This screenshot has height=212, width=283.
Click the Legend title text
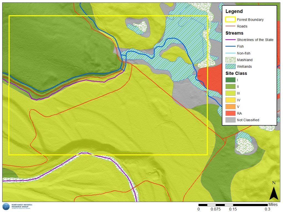coord(234,11)
